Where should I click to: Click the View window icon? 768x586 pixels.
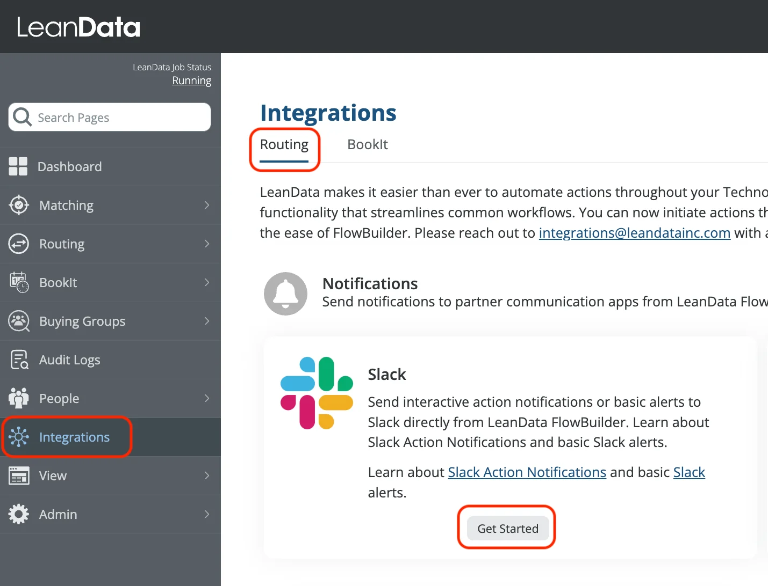pos(19,475)
